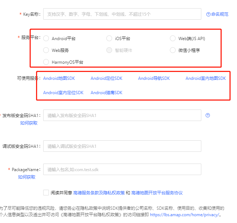Image resolution: width=237 pixels, height=223 pixels.
Task: Click the Key名称 field label
Action: 32,14
